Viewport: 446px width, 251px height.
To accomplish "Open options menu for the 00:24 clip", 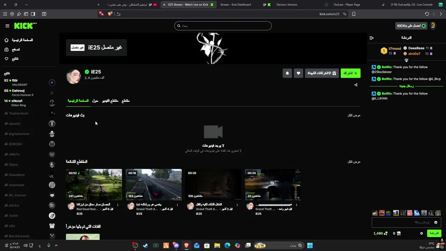I will tap(297, 205).
